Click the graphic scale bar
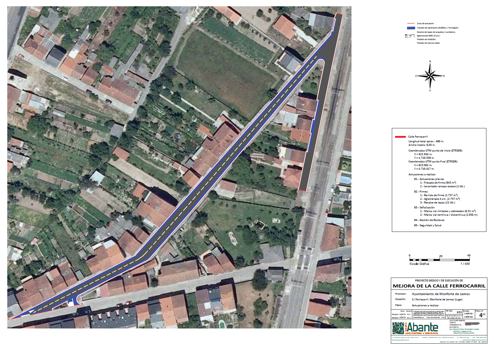 point(439,259)
